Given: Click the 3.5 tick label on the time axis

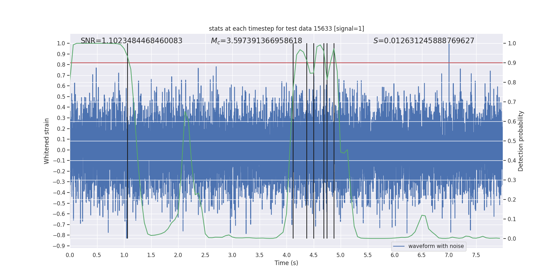Looking at the screenshot, I should coord(259,255).
